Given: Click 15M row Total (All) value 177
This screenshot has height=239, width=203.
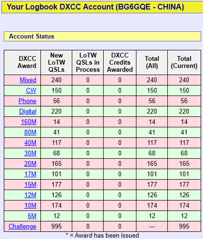Looking at the screenshot, I should click(152, 184).
